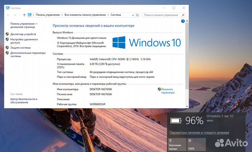Select the processor value Intel(R) Celeron(R) CPU N2840
Screen dimensions: 252x152
pyautogui.click(x=120, y=59)
